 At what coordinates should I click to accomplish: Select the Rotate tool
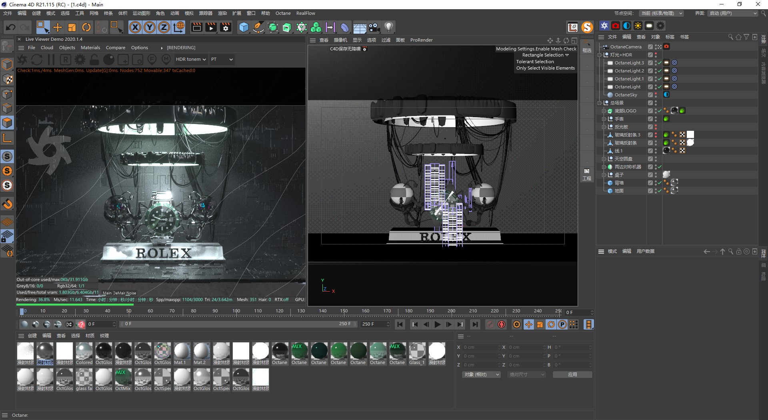[86, 27]
